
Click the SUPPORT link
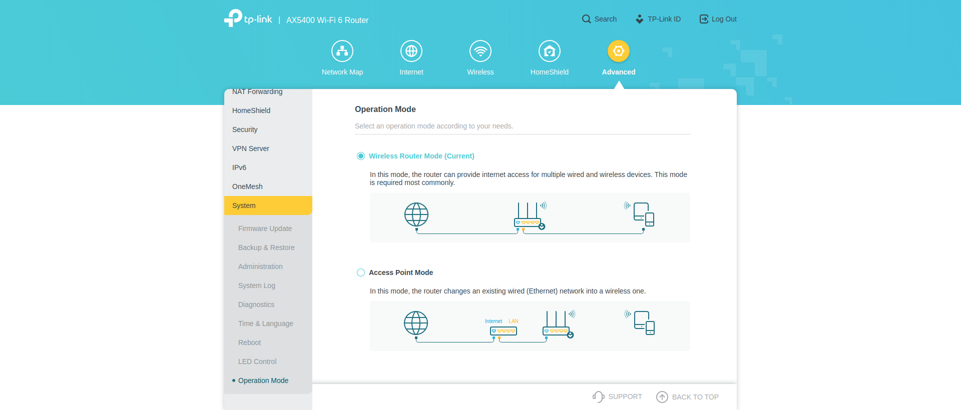coord(617,396)
